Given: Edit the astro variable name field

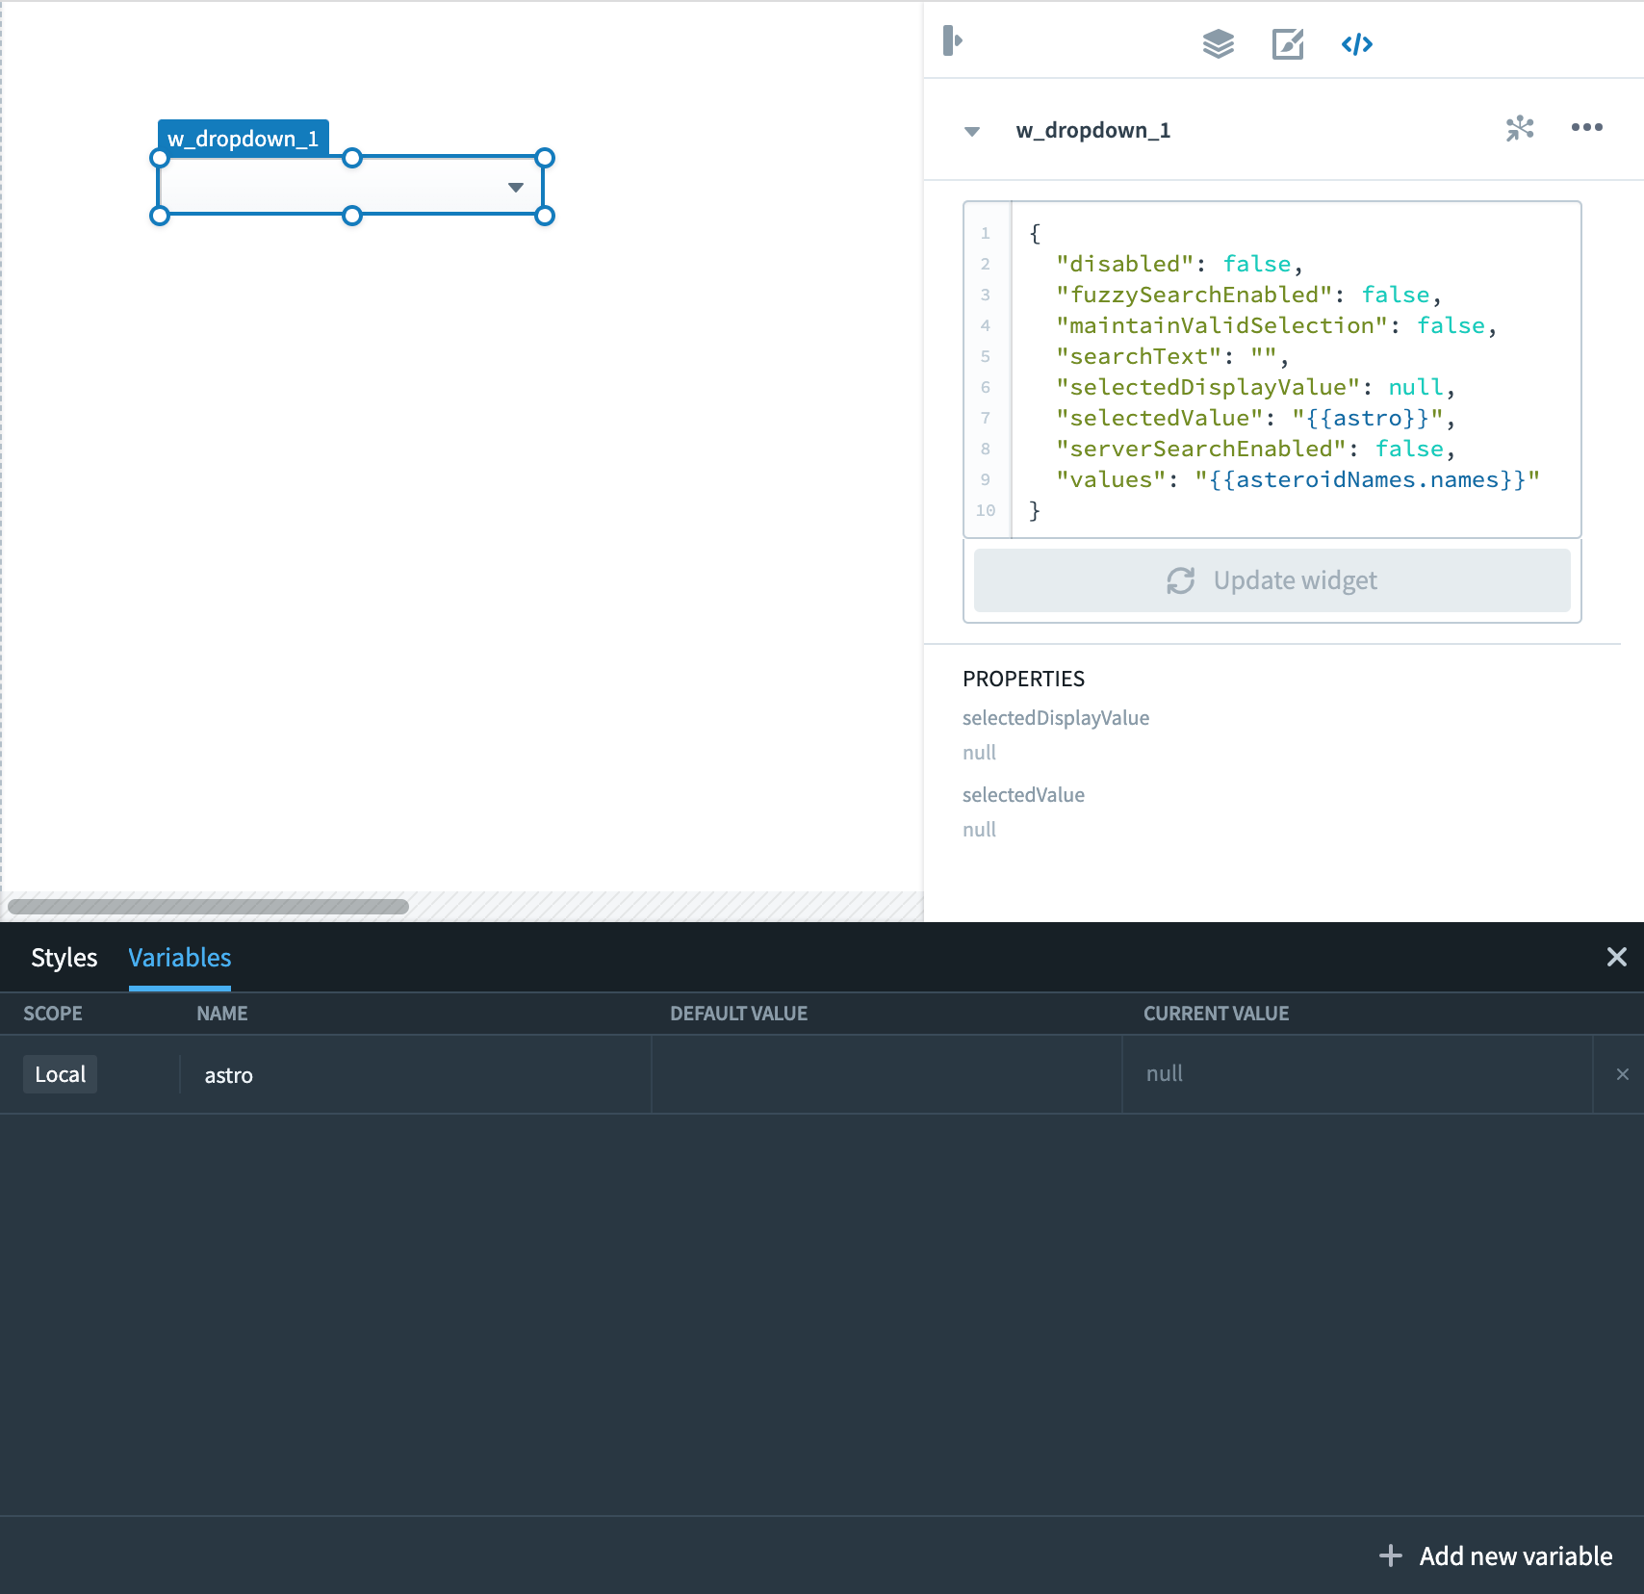Looking at the screenshot, I should (416, 1075).
